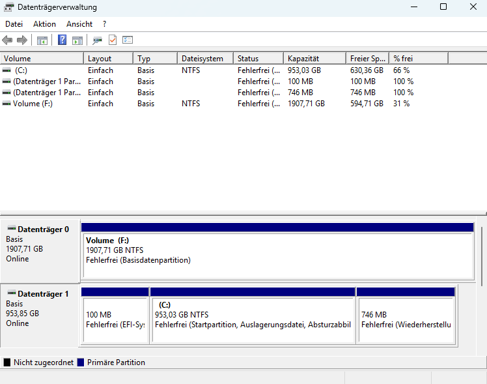
Task: Click the graphical view vertical scrollbar
Action: pyautogui.click(x=481, y=256)
